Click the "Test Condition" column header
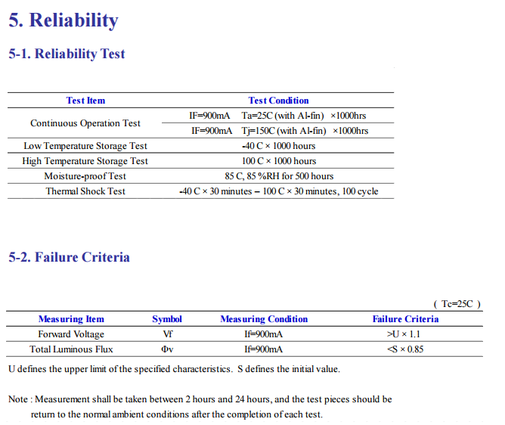Image resolution: width=505 pixels, height=425 pixels. 278,101
